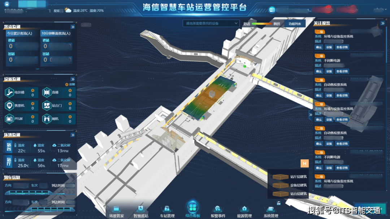Click 误报 on the first 不间断电源 alarm
Image resolution: width=390 pixels, height=219 pixels.
pos(329,71)
